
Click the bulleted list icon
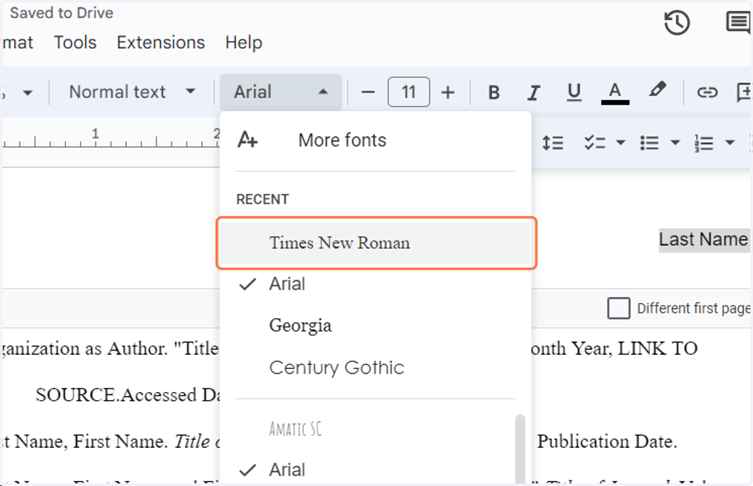coord(649,143)
